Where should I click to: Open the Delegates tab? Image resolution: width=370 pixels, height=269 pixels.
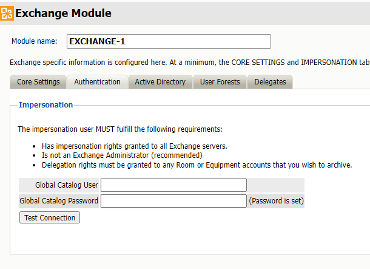(270, 82)
